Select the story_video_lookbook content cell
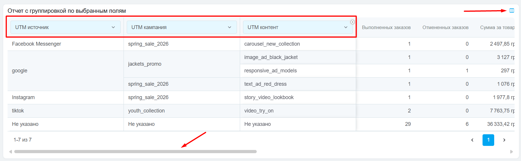 pos(269,97)
